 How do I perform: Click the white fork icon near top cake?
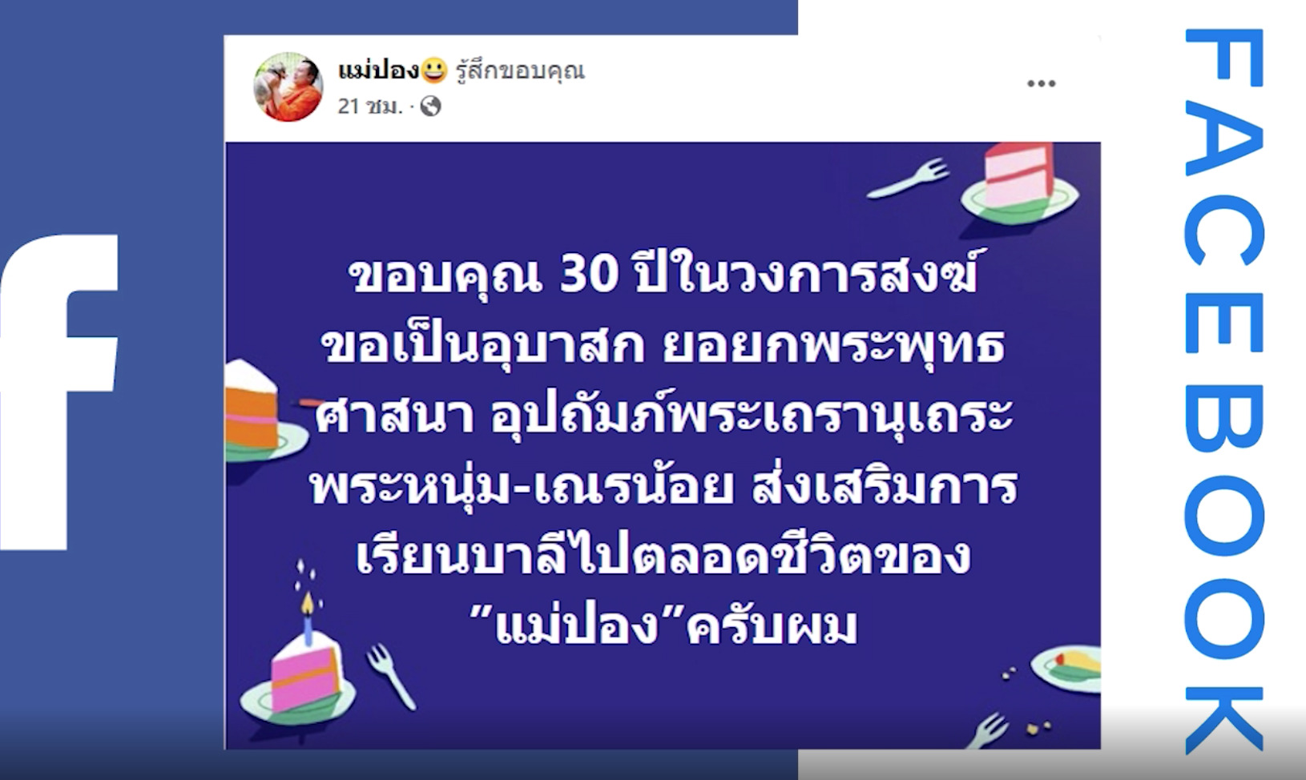pyautogui.click(x=908, y=179)
